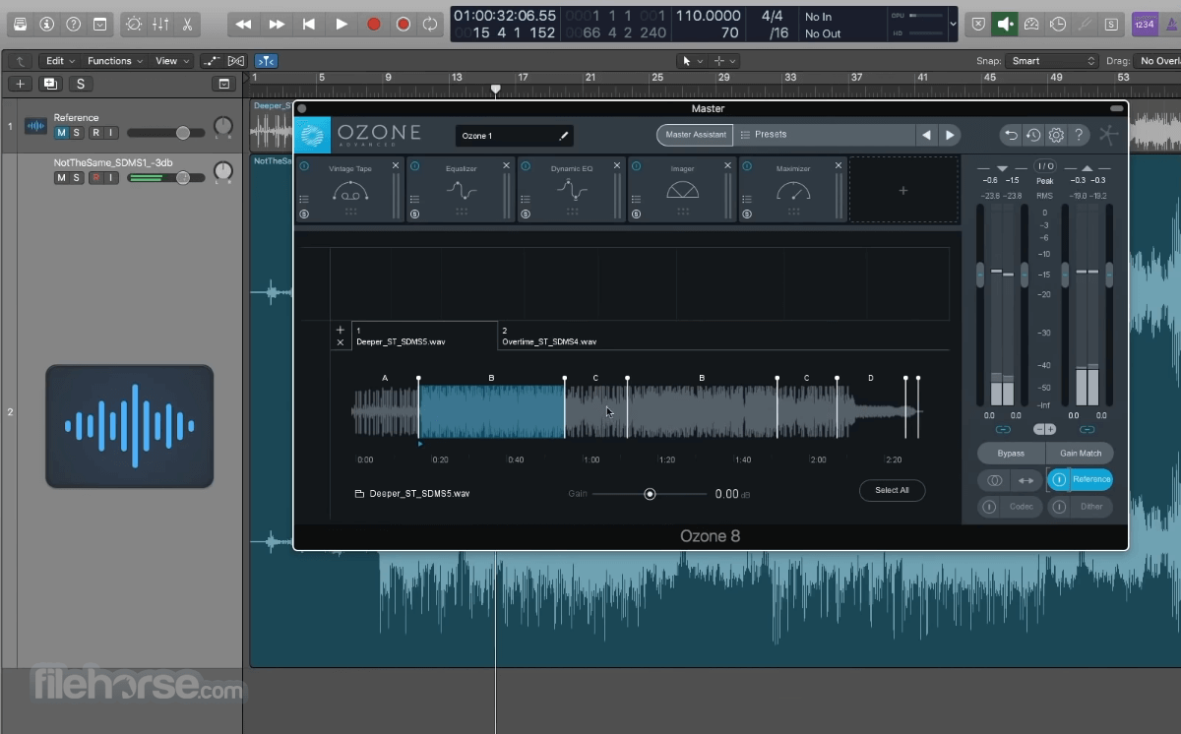Image resolution: width=1181 pixels, height=734 pixels.
Task: Click the Select All button
Action: pos(892,490)
